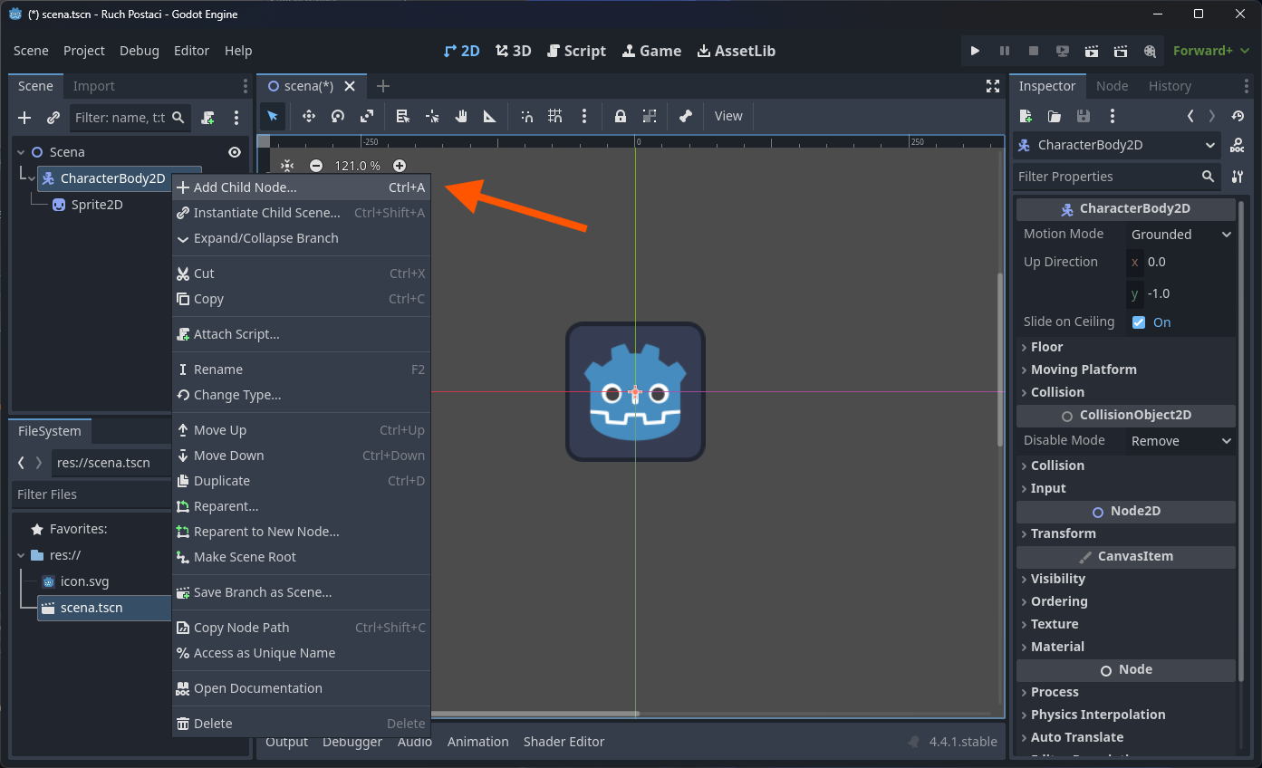
Task: Select the Select Mode arrow tool
Action: pyautogui.click(x=273, y=116)
